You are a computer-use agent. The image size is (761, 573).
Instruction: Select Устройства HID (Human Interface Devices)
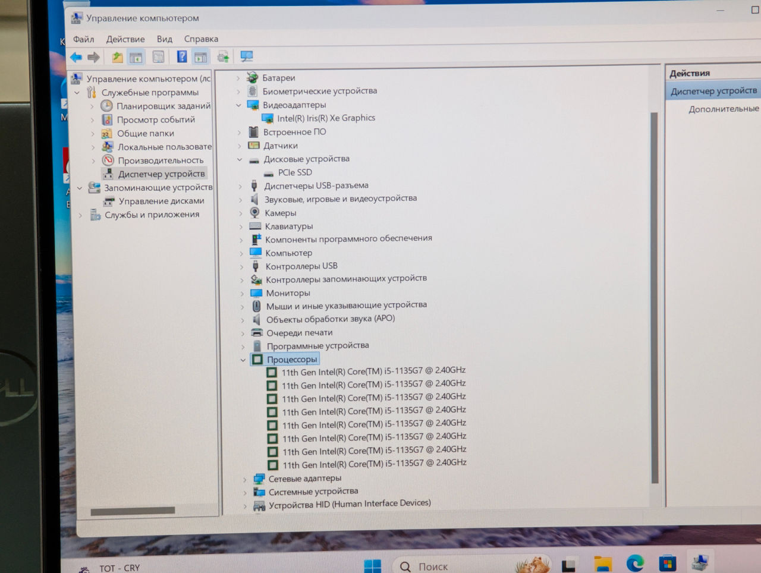(x=350, y=504)
